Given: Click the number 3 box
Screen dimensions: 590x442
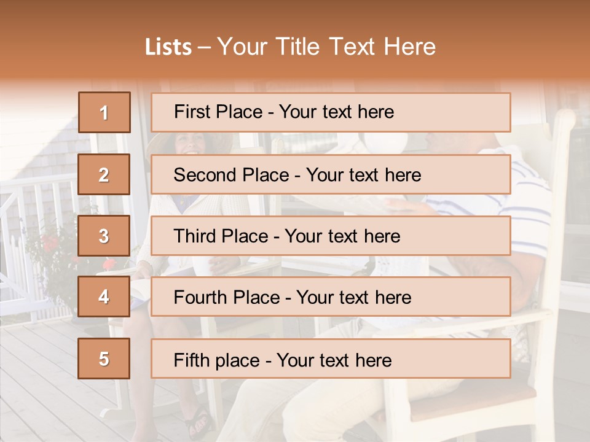Looking at the screenshot, I should pos(104,236).
